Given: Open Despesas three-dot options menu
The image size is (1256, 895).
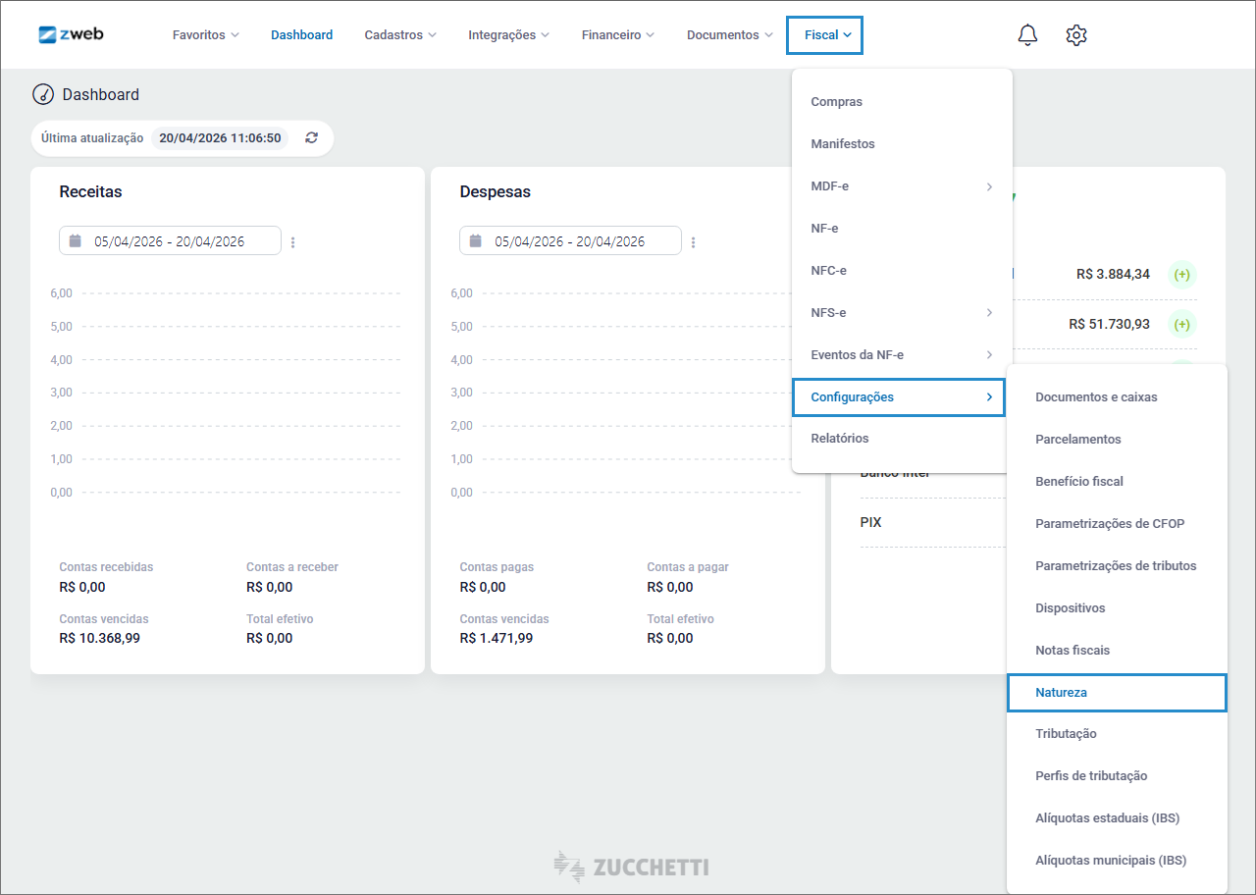Looking at the screenshot, I should click(694, 242).
